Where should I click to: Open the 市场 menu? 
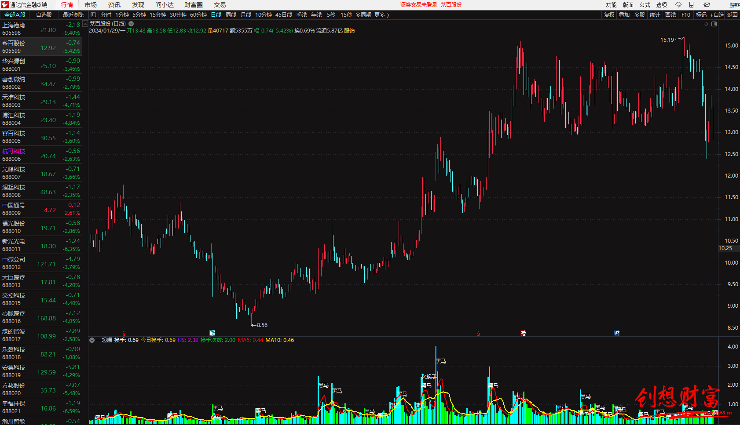[x=91, y=5]
